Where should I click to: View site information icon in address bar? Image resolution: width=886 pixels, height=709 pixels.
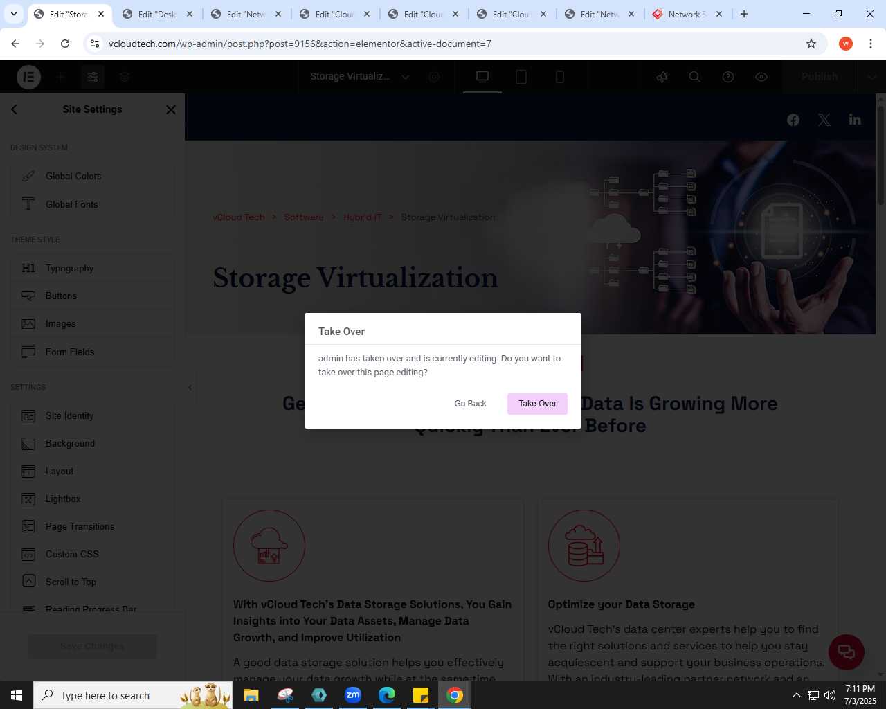click(x=96, y=44)
